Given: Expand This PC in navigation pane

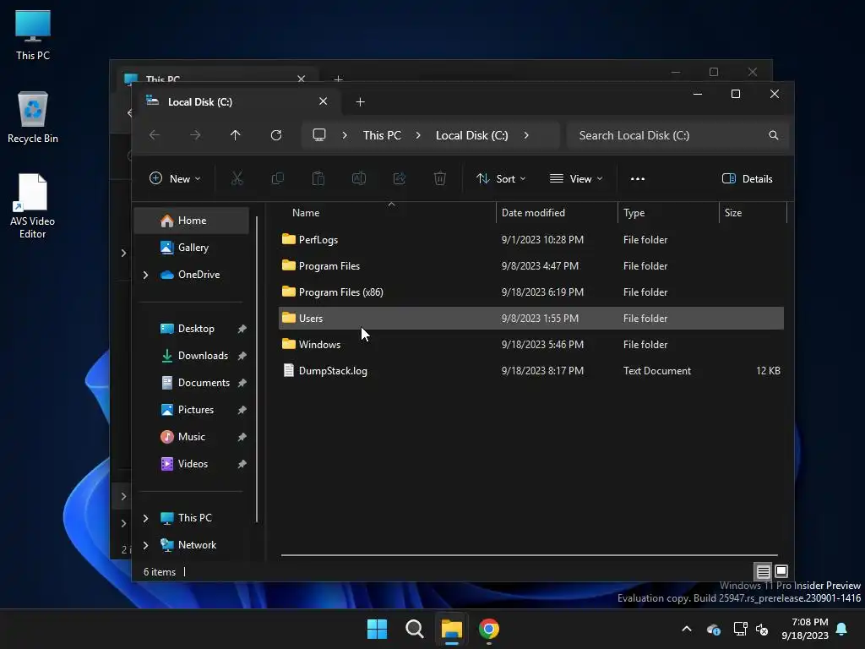Looking at the screenshot, I should coord(145,518).
